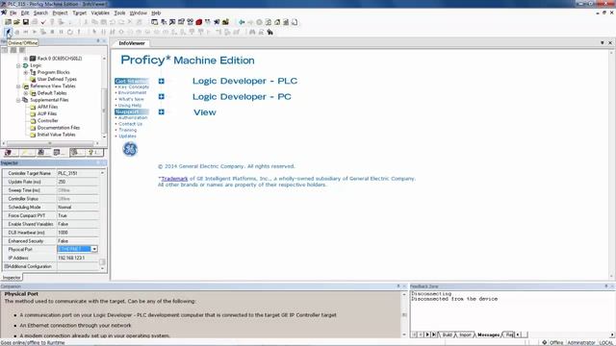Open the Physical Port dropdown arrow

[94, 249]
